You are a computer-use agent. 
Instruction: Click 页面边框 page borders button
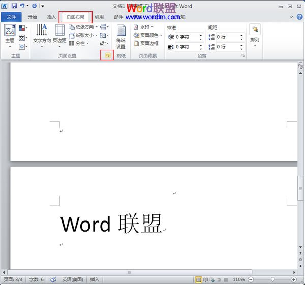coord(146,43)
